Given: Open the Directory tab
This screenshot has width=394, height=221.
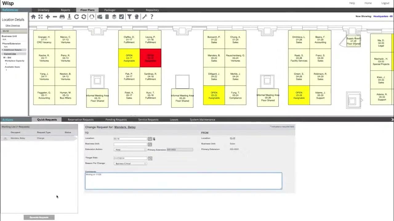Looking at the screenshot, I should tap(43, 10).
